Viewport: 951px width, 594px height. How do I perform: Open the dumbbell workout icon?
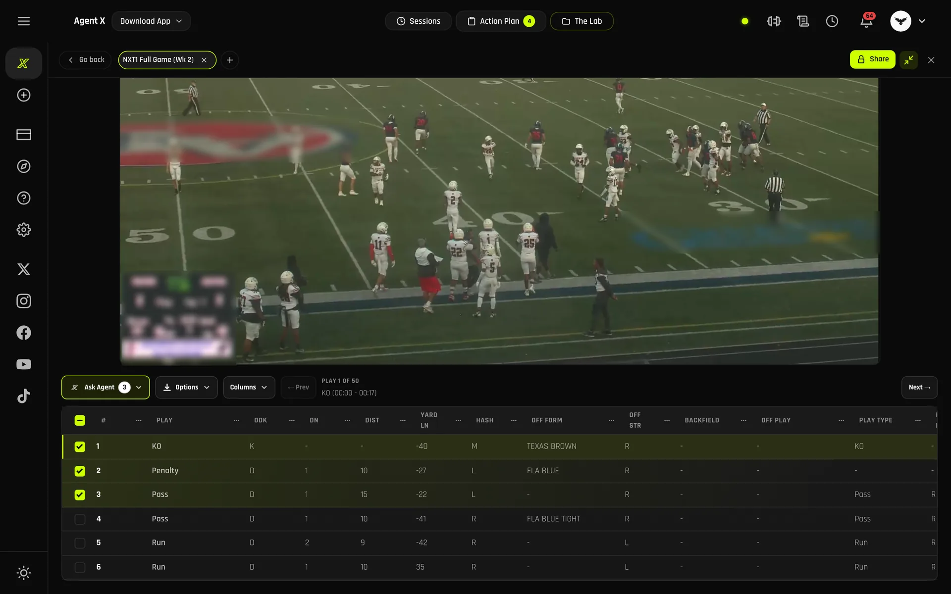[774, 21]
